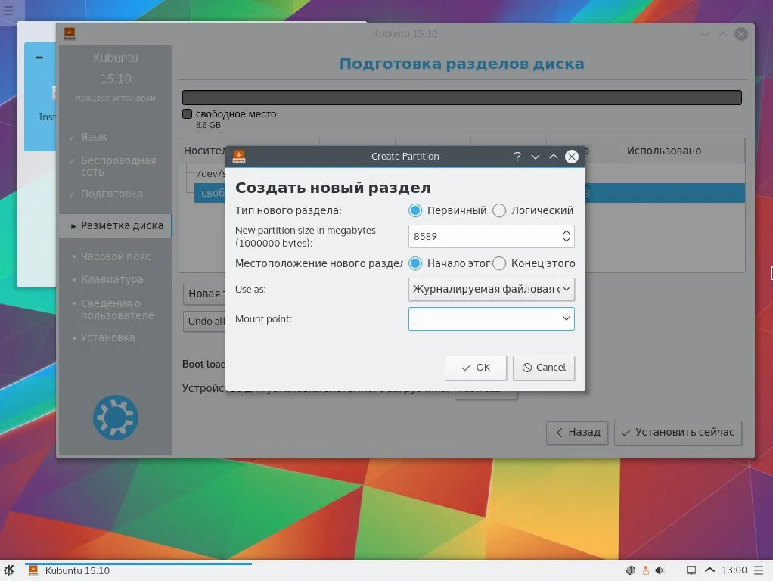Choose Начало этого location radio button
The image size is (773, 581).
(x=415, y=263)
